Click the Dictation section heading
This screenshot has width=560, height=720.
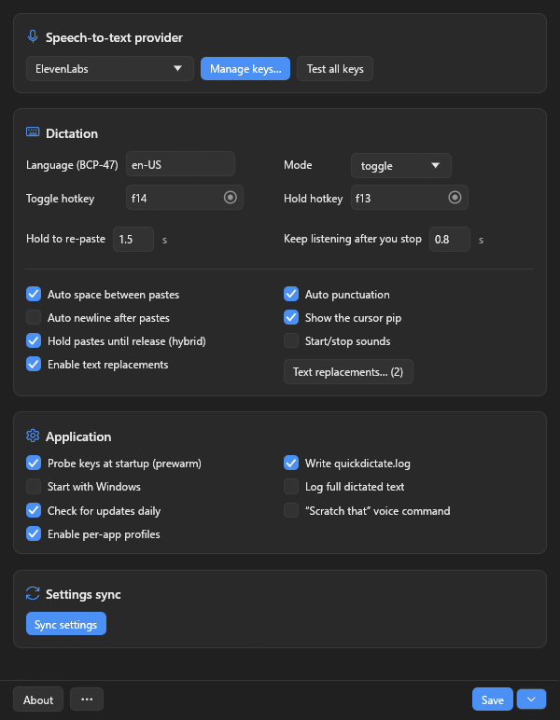(72, 133)
